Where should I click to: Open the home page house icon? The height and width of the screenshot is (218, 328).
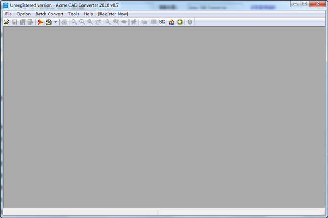point(180,22)
